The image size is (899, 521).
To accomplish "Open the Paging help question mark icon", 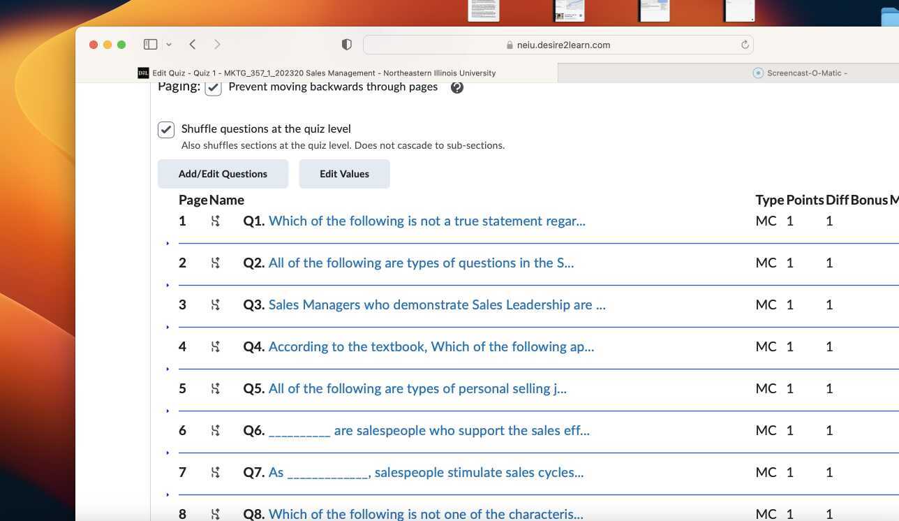I will 456,87.
